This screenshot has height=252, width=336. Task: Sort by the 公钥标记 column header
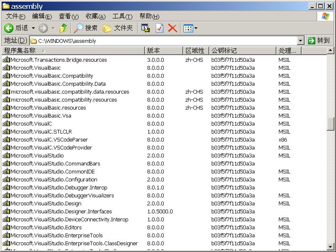tap(242, 50)
